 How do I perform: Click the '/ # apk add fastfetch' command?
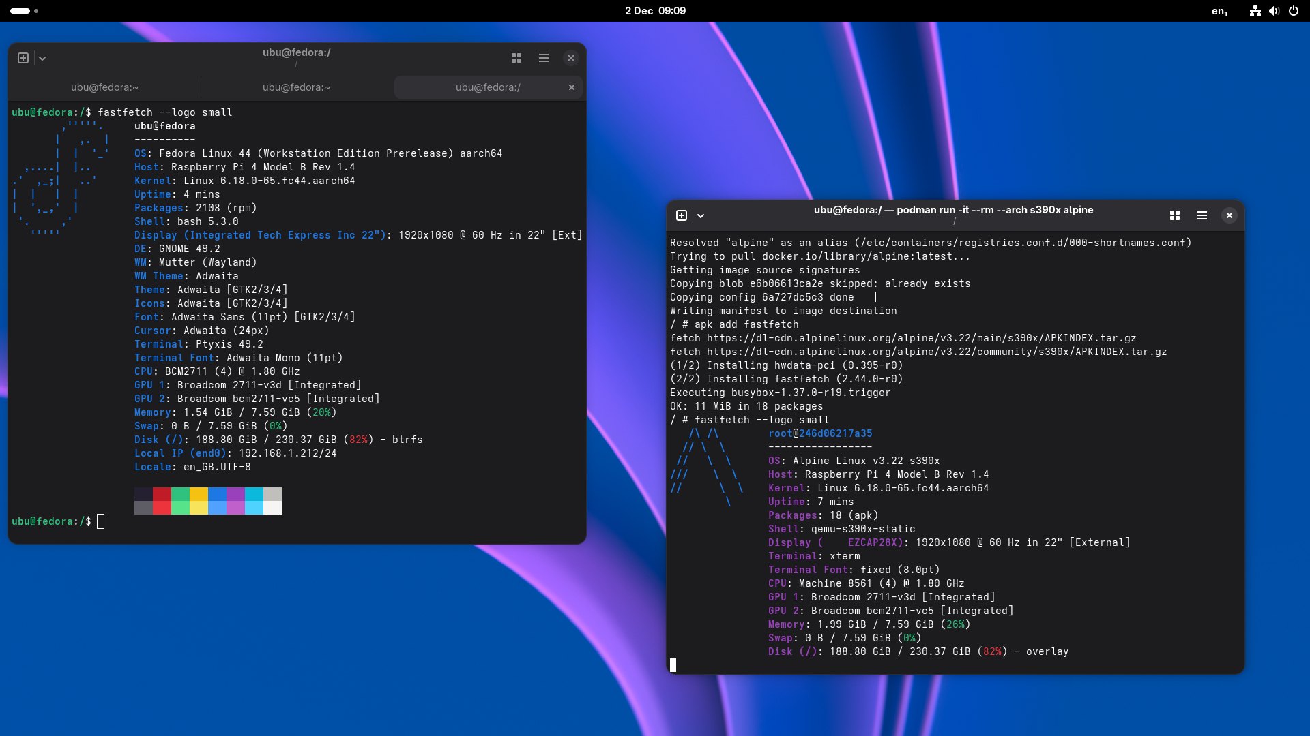pyautogui.click(x=734, y=324)
